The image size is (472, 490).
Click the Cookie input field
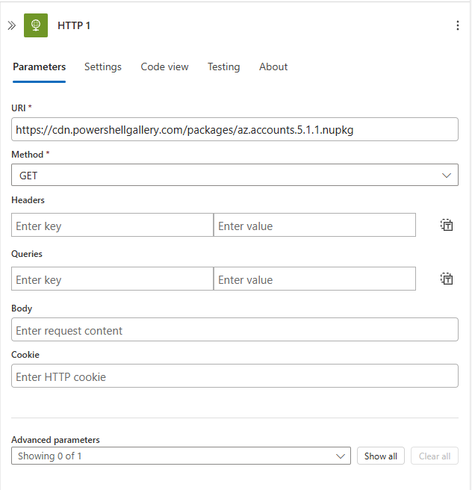pyautogui.click(x=235, y=376)
